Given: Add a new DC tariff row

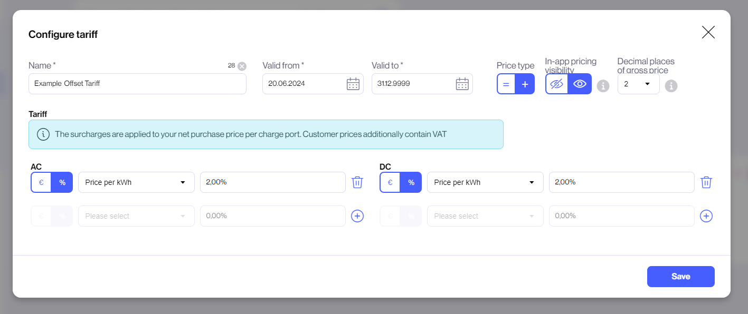Looking at the screenshot, I should 706,216.
